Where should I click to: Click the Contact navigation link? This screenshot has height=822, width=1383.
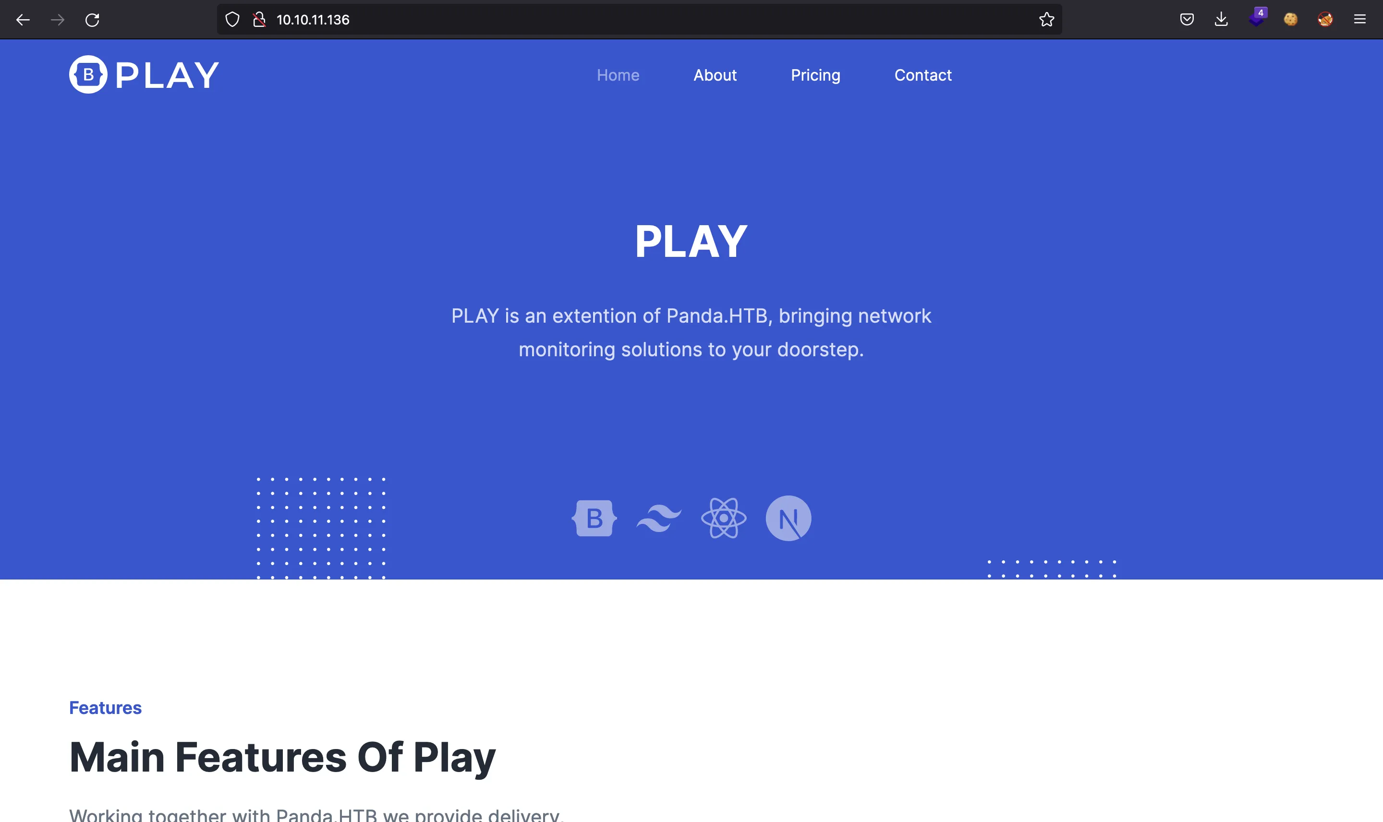(923, 75)
